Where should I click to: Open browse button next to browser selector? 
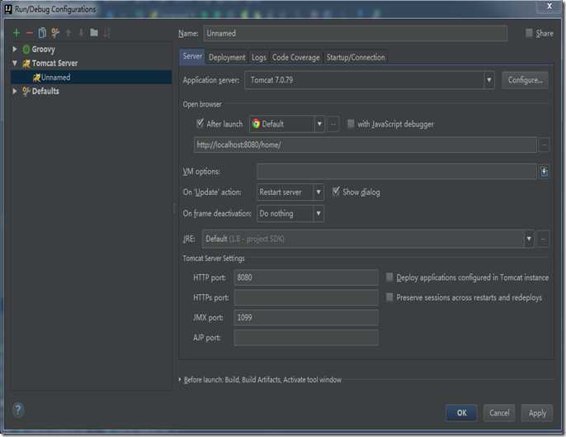[333, 124]
